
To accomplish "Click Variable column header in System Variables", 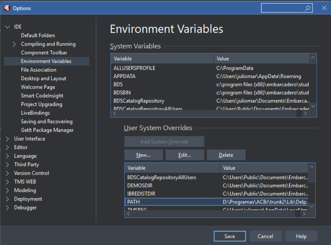I will click(x=162, y=58).
